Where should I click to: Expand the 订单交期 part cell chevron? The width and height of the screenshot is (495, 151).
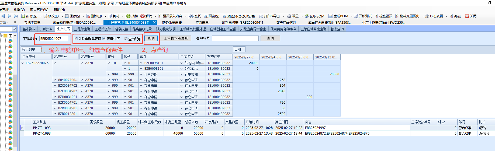(x=141, y=74)
